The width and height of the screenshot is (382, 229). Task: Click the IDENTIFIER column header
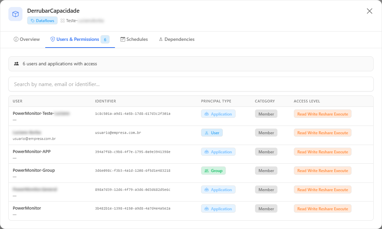tap(106, 101)
